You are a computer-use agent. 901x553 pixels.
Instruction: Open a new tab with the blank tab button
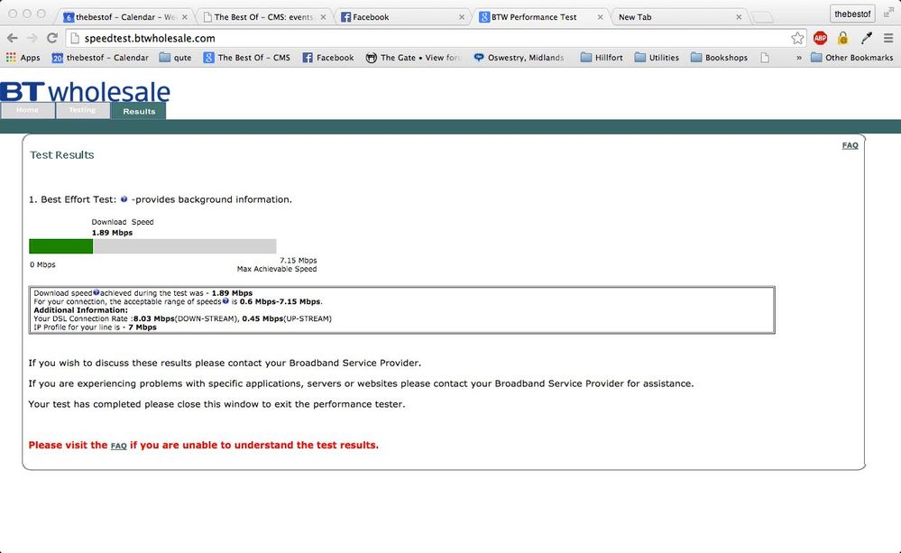[762, 17]
